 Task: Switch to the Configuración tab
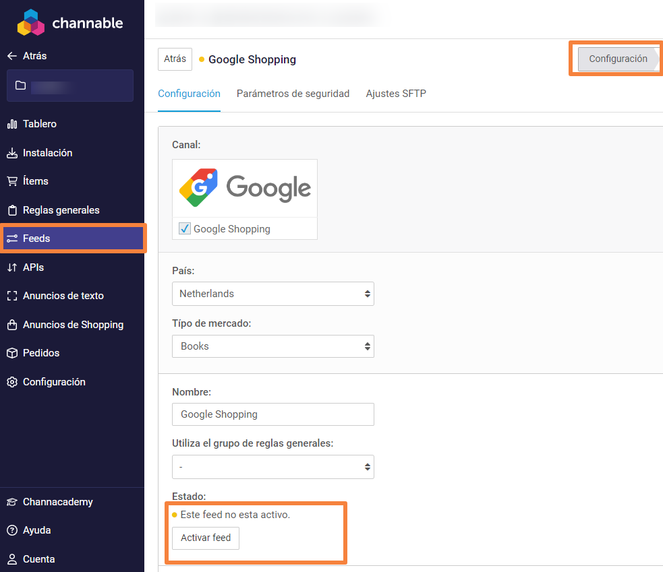pos(189,94)
